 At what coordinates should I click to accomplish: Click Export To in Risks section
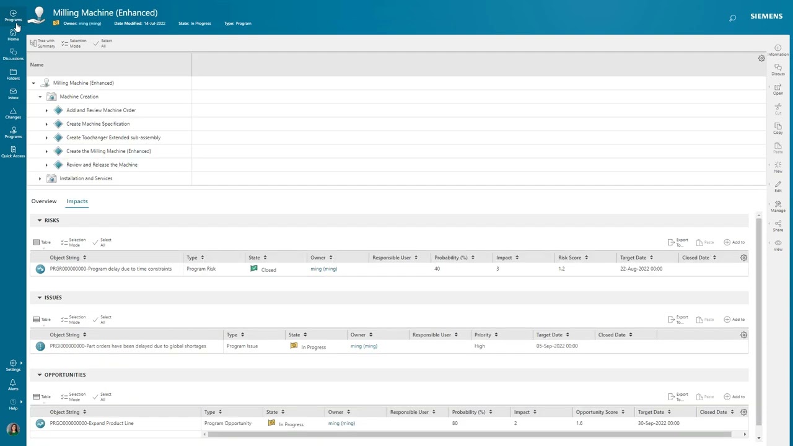coord(678,242)
